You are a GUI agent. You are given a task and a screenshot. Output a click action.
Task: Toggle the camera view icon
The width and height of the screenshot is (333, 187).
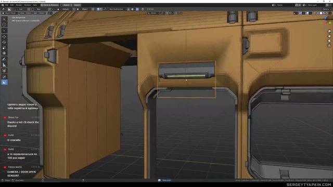[329, 41]
